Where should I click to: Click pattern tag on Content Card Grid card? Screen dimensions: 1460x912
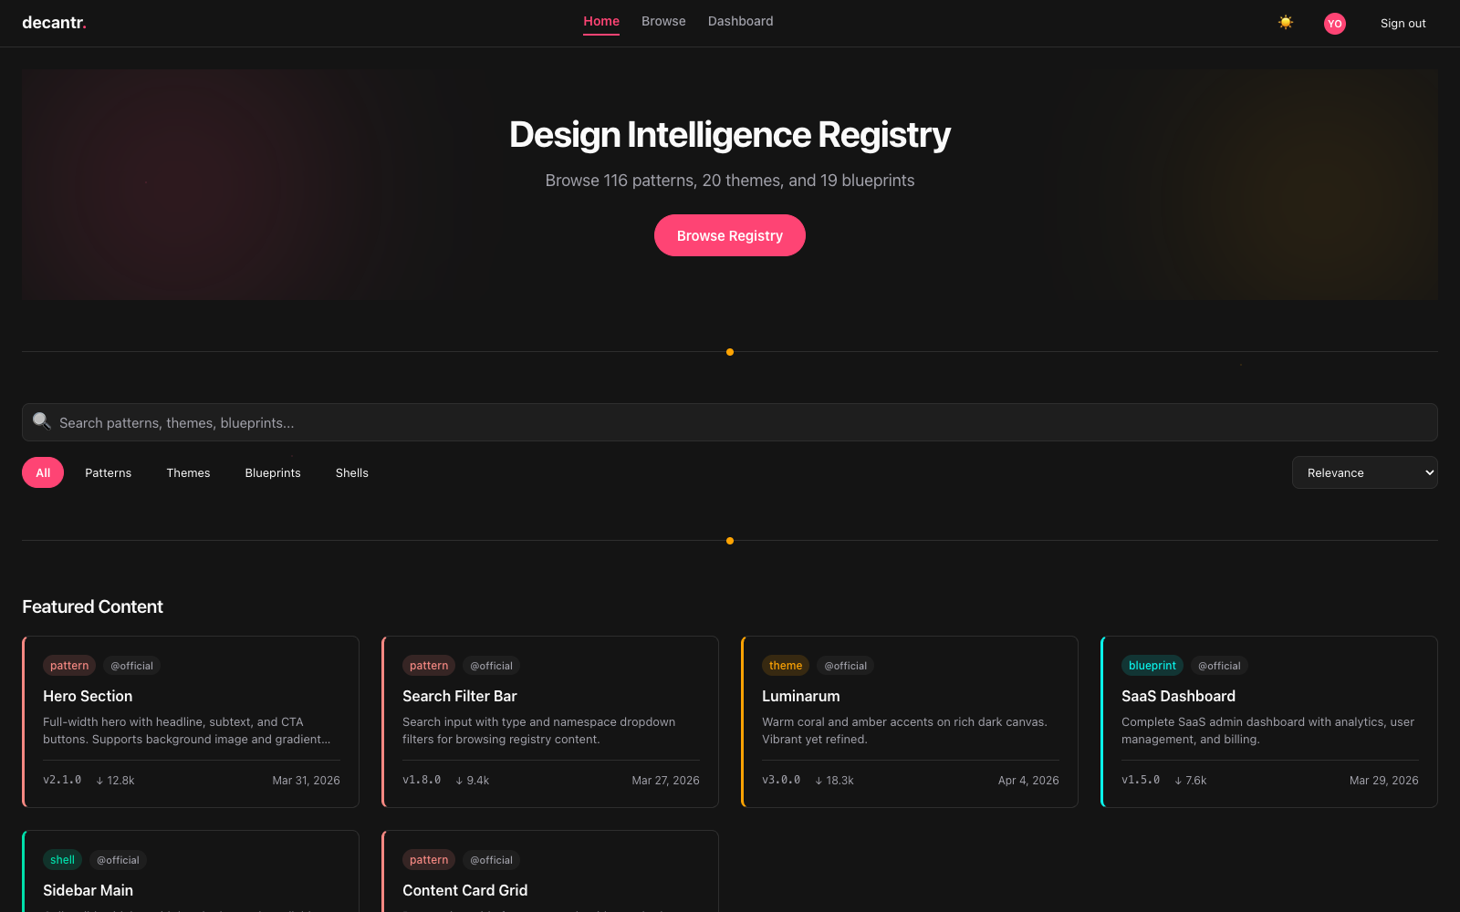429,860
